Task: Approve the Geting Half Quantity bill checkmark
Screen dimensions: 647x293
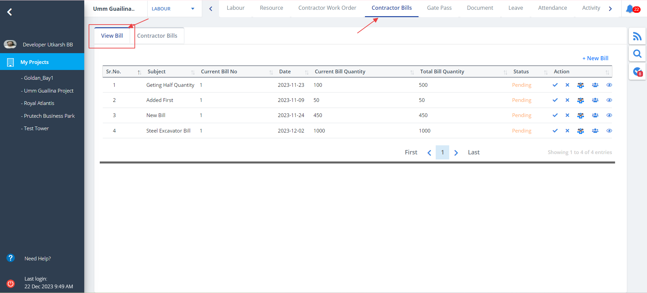Action: pyautogui.click(x=555, y=85)
